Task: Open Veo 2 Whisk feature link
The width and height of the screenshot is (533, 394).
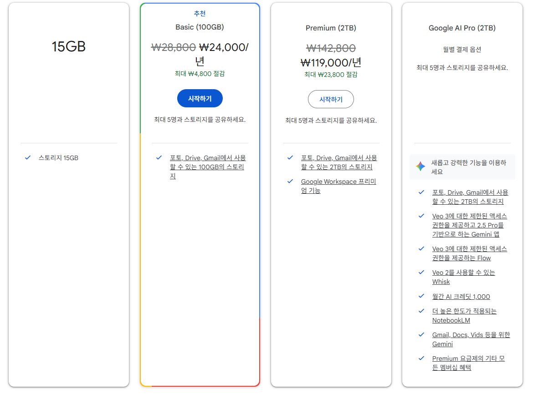Action: pos(463,277)
